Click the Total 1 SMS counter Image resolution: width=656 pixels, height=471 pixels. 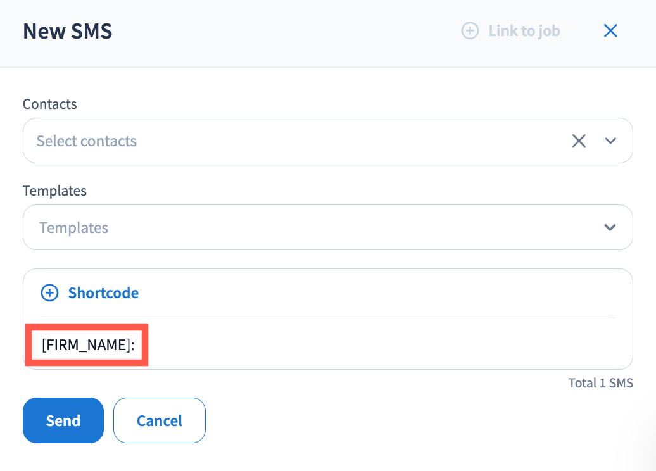(x=600, y=383)
